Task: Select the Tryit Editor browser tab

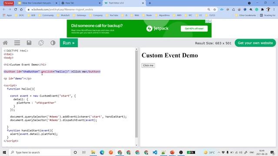Action: pyautogui.click(x=124, y=3)
